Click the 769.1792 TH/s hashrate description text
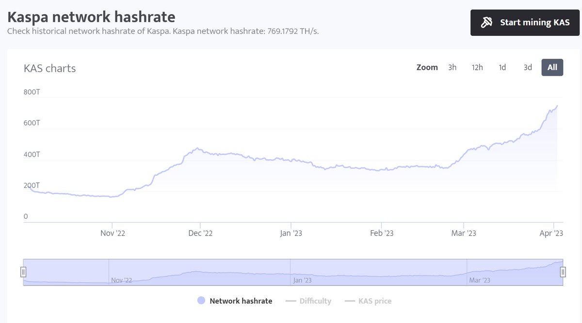 point(163,31)
